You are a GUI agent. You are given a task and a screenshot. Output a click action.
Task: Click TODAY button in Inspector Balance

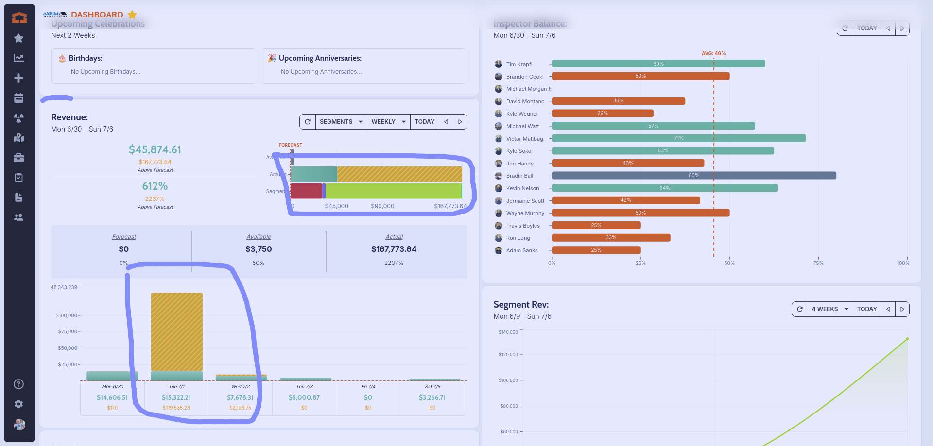tap(866, 28)
